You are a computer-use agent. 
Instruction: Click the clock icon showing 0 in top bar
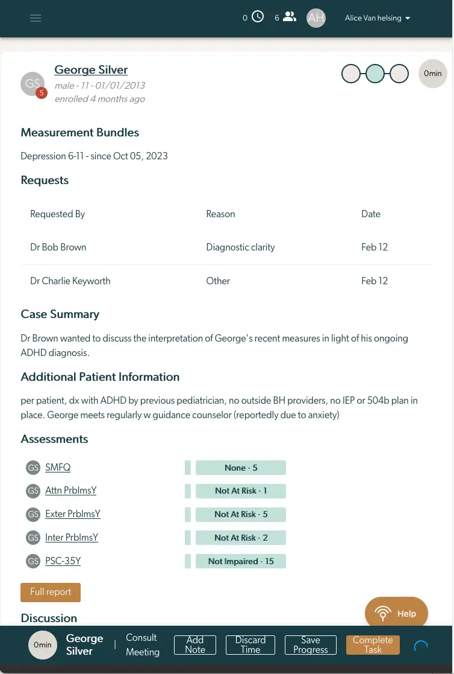[258, 17]
